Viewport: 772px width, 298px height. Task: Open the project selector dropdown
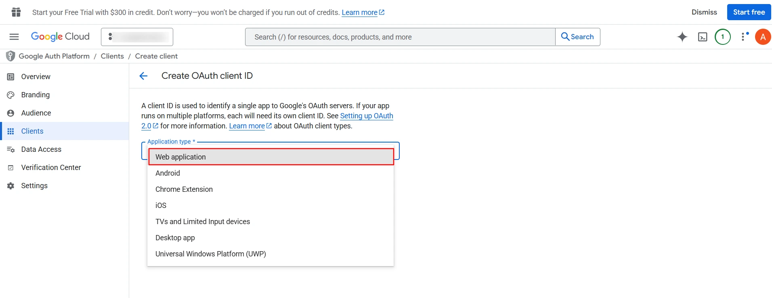137,37
